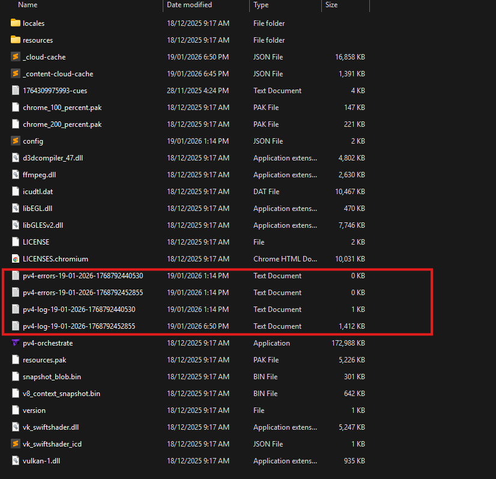Click the pv4-orchestrate application icon
This screenshot has height=479, width=496.
(16, 343)
